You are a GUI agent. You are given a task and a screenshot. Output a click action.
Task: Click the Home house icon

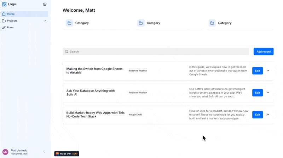[x=4, y=14]
